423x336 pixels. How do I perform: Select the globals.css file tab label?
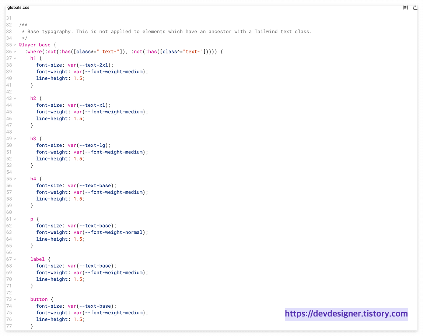tap(18, 8)
